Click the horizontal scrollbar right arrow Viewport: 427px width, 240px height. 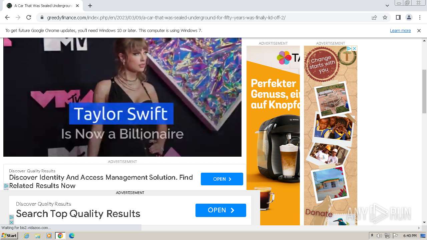419,228
